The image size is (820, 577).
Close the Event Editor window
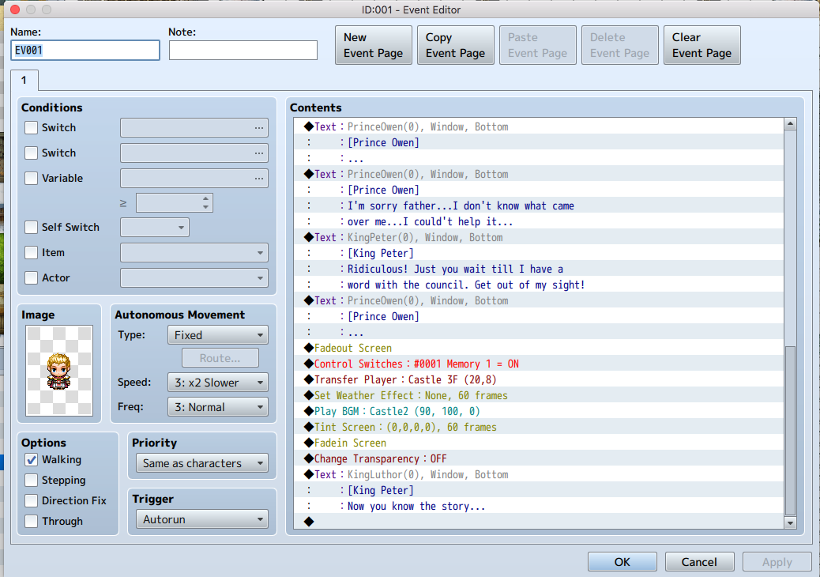pyautogui.click(x=15, y=9)
